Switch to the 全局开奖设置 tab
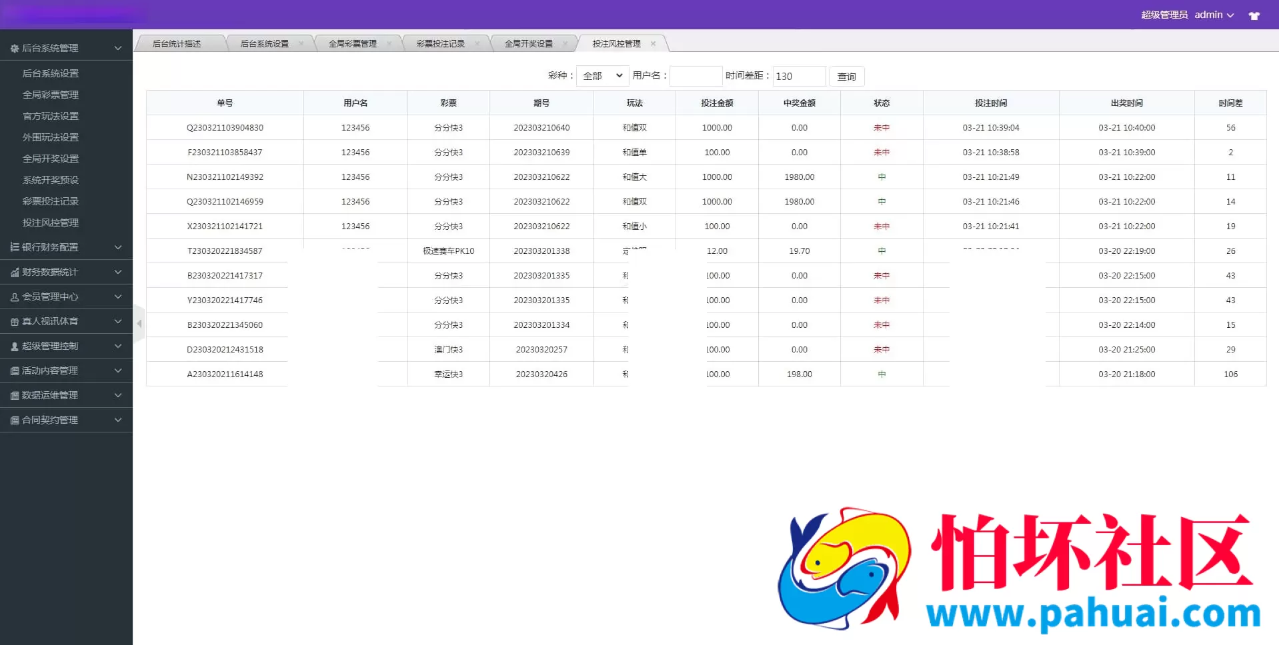This screenshot has width=1279, height=645. (529, 43)
